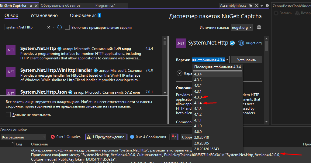
Task: Toggle the '1 Предупреждение' warnings filter
Action: pyautogui.click(x=105, y=137)
